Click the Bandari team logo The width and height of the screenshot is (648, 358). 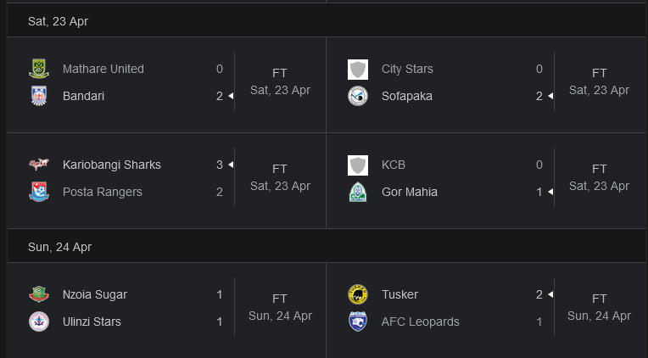tap(39, 96)
